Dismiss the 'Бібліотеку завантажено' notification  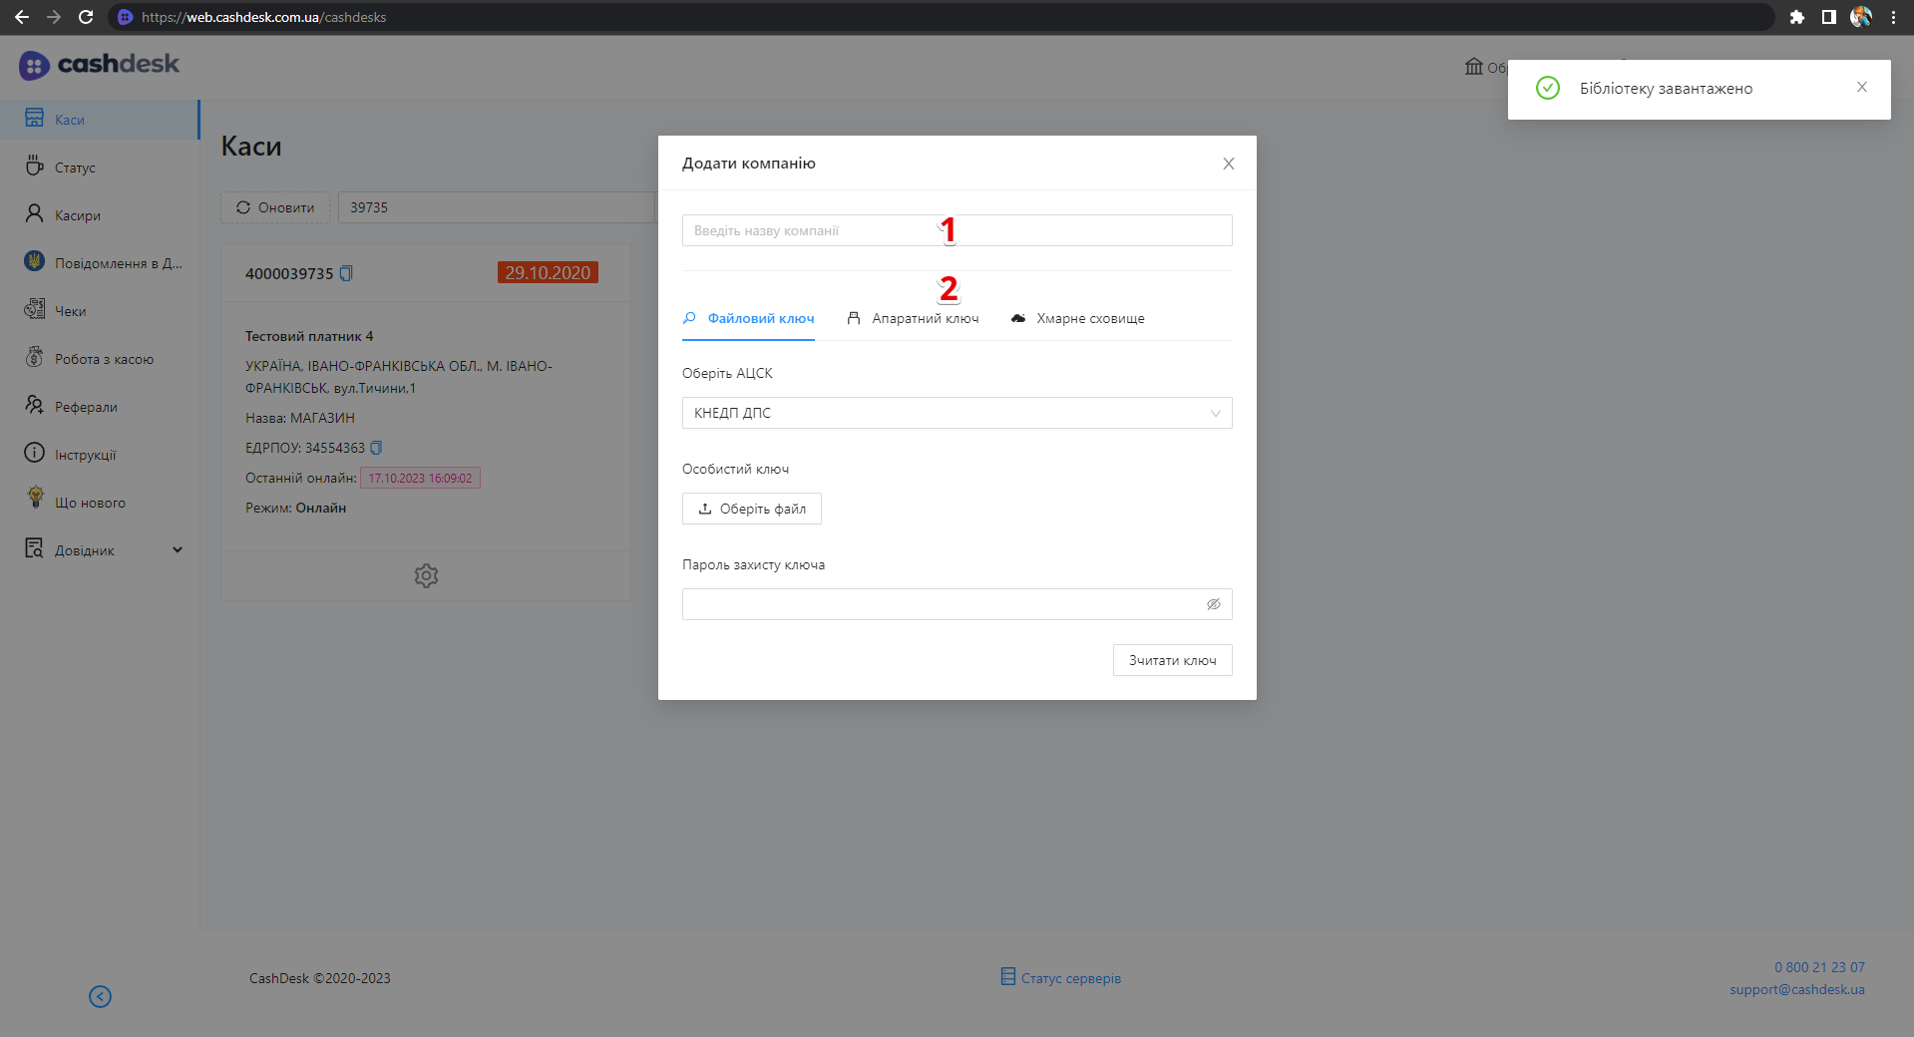pos(1861,88)
